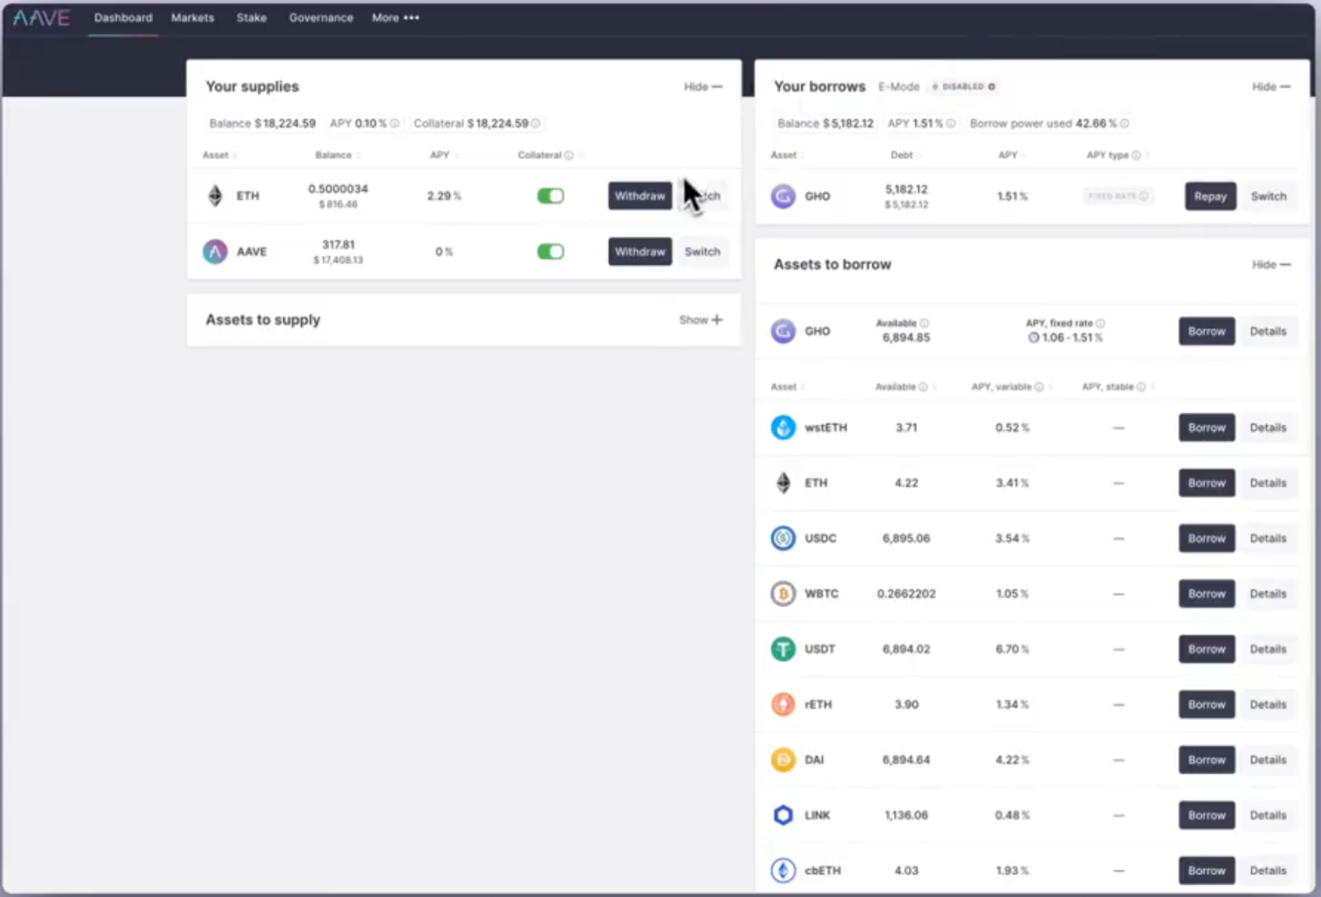Click the LINK token icon
1321x897 pixels.
pyautogui.click(x=783, y=815)
